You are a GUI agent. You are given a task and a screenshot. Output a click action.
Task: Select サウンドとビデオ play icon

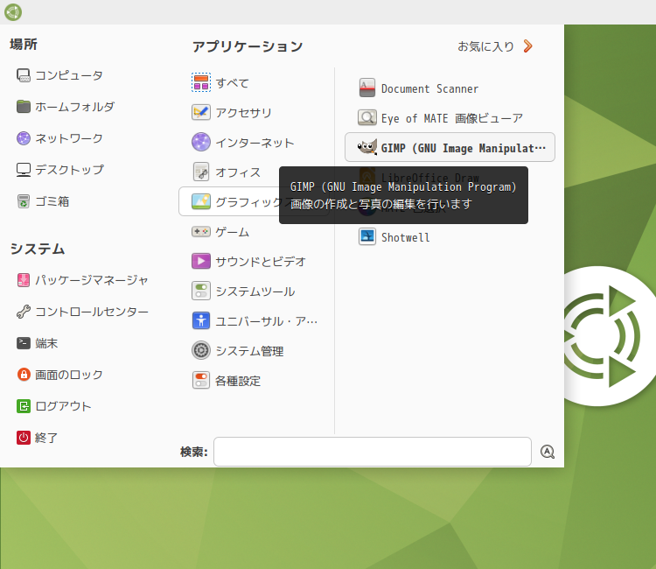(201, 261)
